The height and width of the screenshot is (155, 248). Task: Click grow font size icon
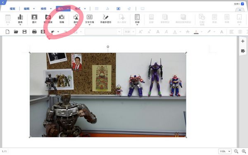pyautogui.click(x=140, y=32)
